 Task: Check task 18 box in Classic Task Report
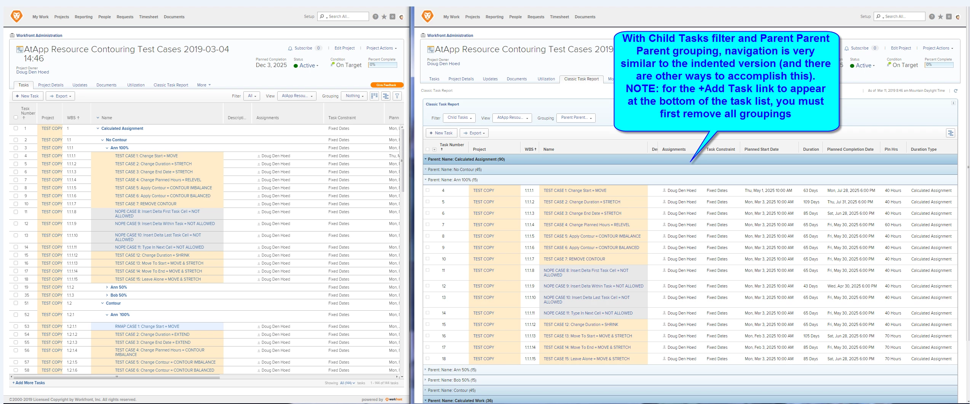coord(427,358)
